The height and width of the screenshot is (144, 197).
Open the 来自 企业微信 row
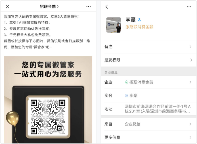click(x=149, y=124)
